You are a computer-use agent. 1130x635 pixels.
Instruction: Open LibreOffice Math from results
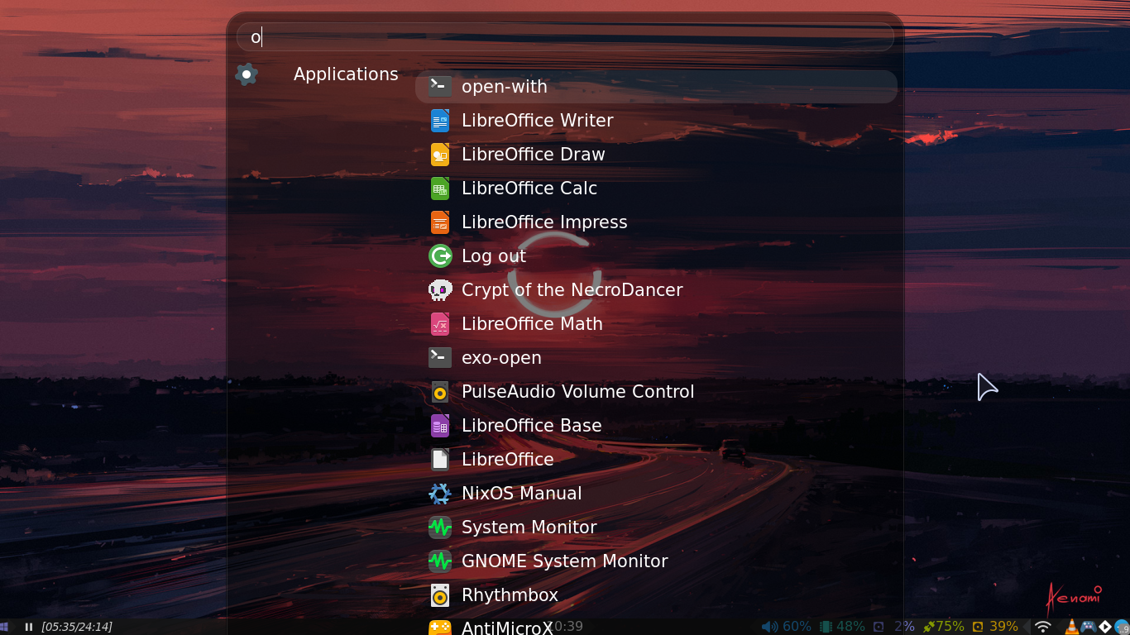click(656, 324)
